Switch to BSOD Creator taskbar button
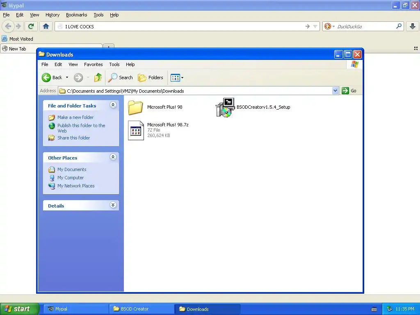Image resolution: width=420 pixels, height=315 pixels. point(142,309)
